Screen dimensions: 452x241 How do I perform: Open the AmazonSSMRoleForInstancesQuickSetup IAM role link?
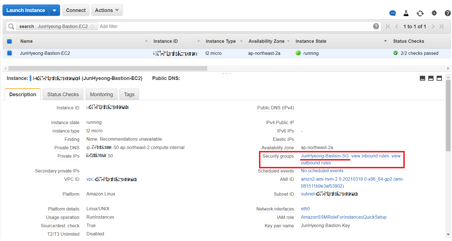pos(344,217)
